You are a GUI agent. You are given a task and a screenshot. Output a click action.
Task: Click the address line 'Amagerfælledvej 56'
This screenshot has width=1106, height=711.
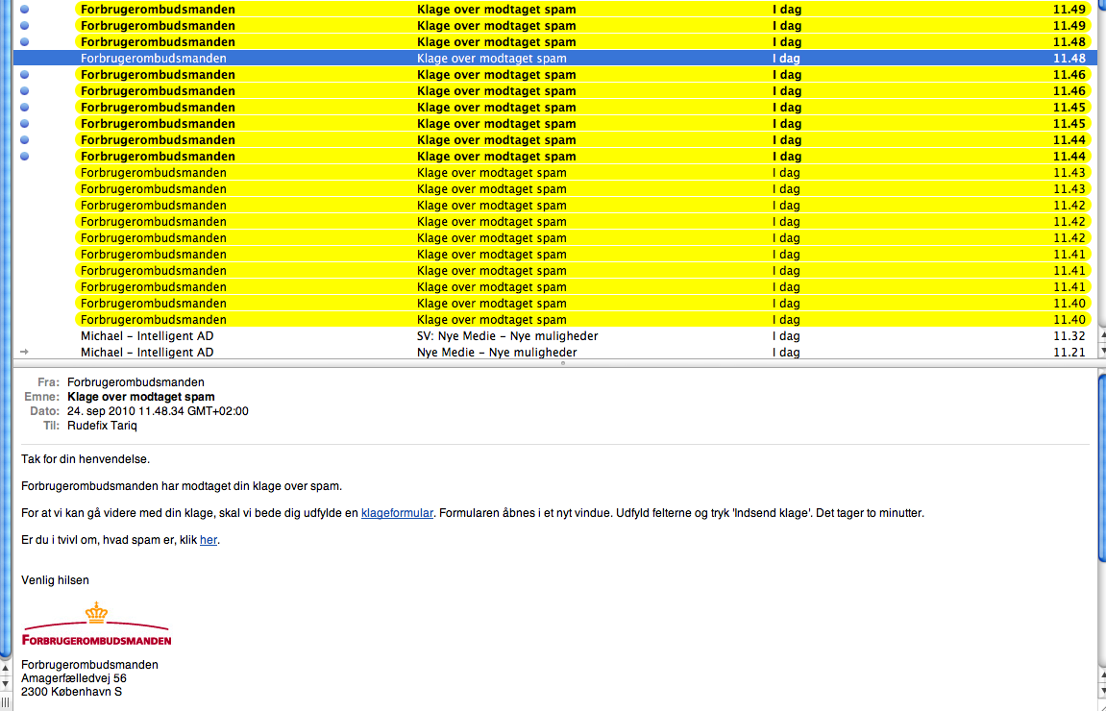pos(74,678)
